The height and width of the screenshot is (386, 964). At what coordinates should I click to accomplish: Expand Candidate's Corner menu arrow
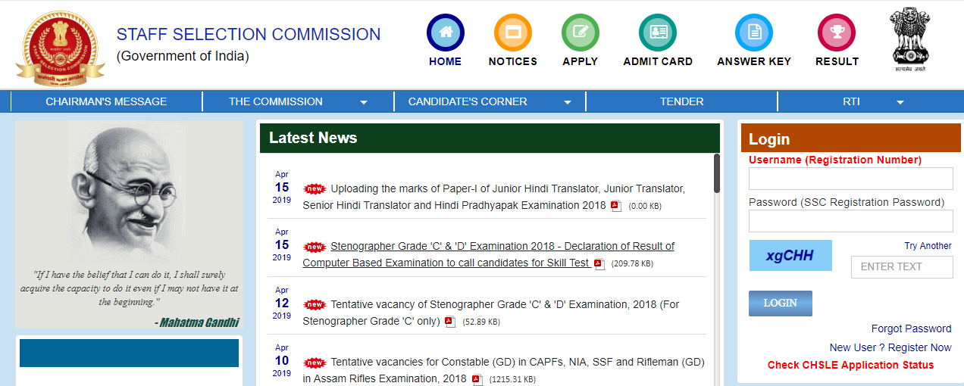pyautogui.click(x=568, y=102)
